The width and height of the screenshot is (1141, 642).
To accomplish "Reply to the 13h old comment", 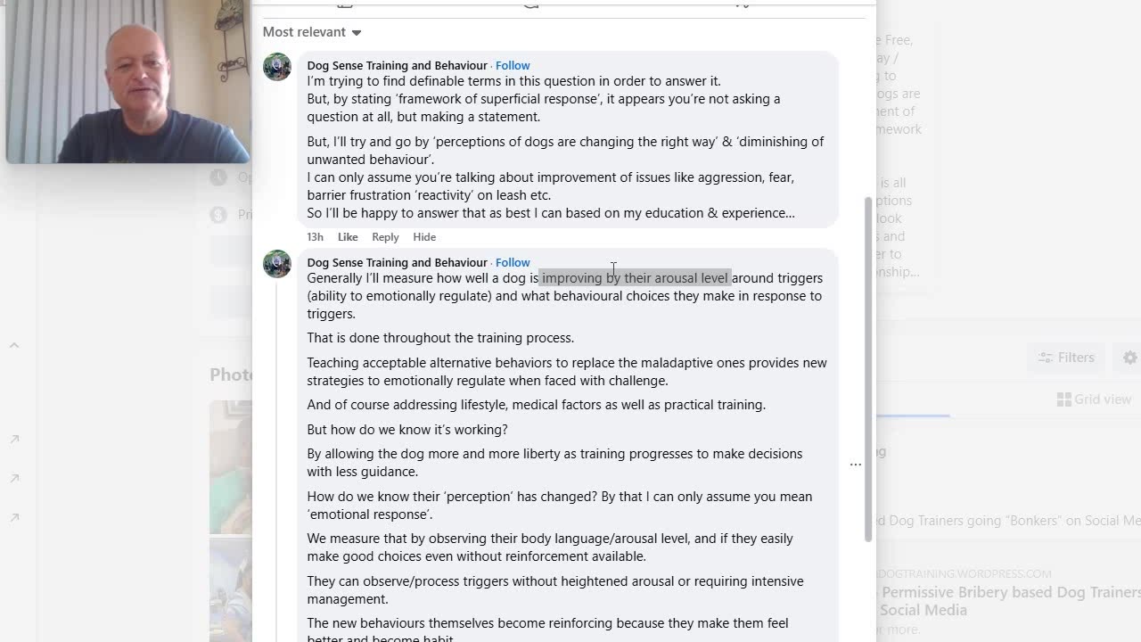I will pos(385,237).
